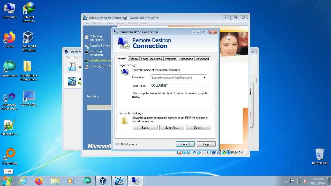The width and height of the screenshot is (331, 186).
Task: Show hidden tray icons arrow
Action: pyautogui.click(x=286, y=181)
